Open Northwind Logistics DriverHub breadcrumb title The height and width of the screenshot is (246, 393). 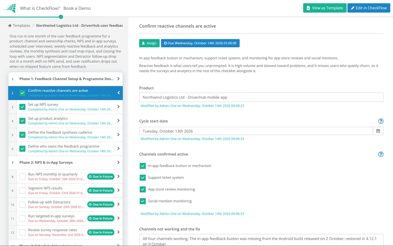click(x=80, y=26)
